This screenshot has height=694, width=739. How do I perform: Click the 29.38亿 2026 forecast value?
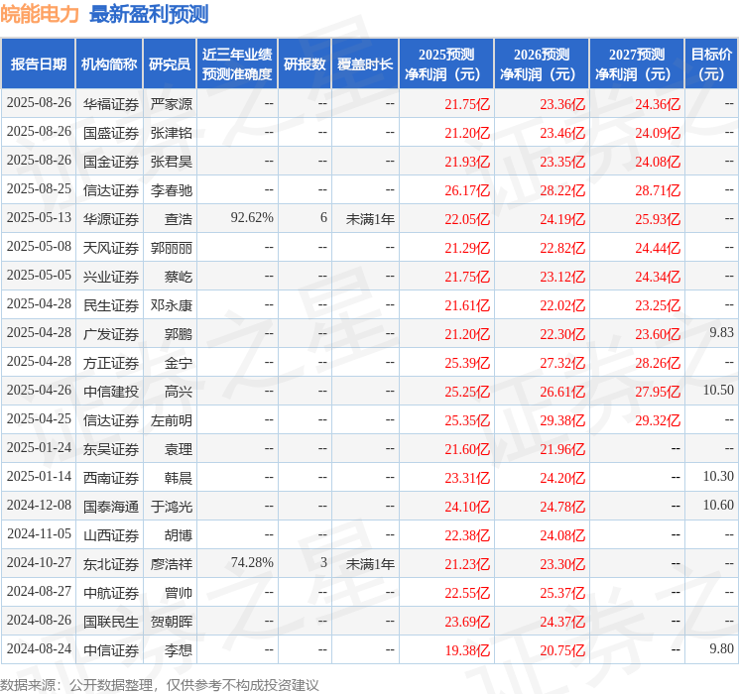pyautogui.click(x=562, y=420)
